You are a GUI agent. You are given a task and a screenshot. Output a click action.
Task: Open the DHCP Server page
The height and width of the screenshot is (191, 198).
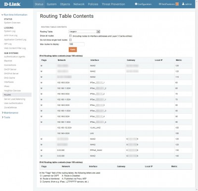click(x=10, y=69)
